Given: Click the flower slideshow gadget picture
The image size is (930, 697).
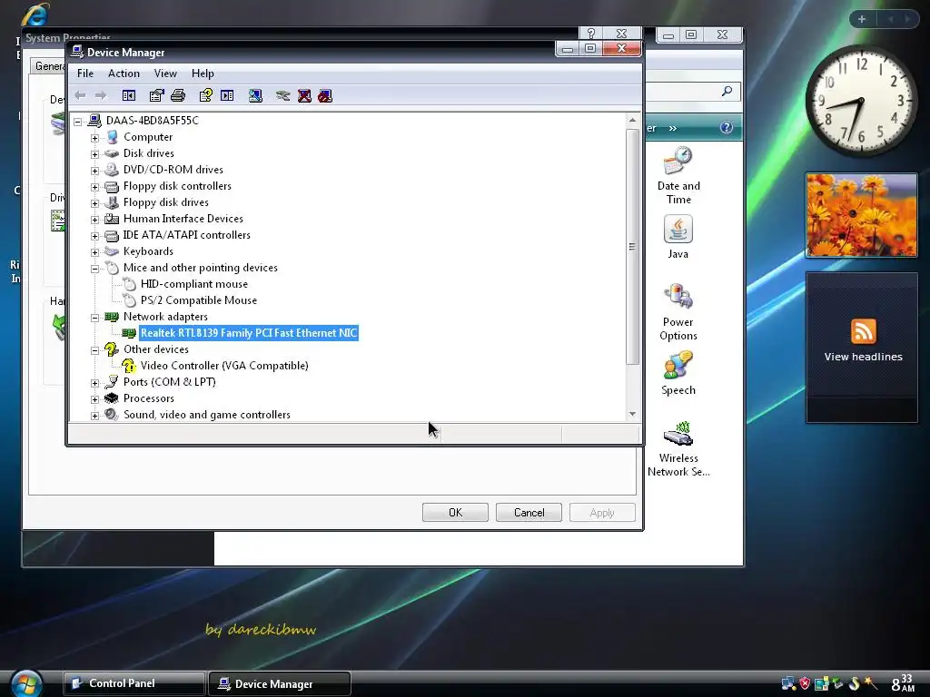Looking at the screenshot, I should coord(861,215).
